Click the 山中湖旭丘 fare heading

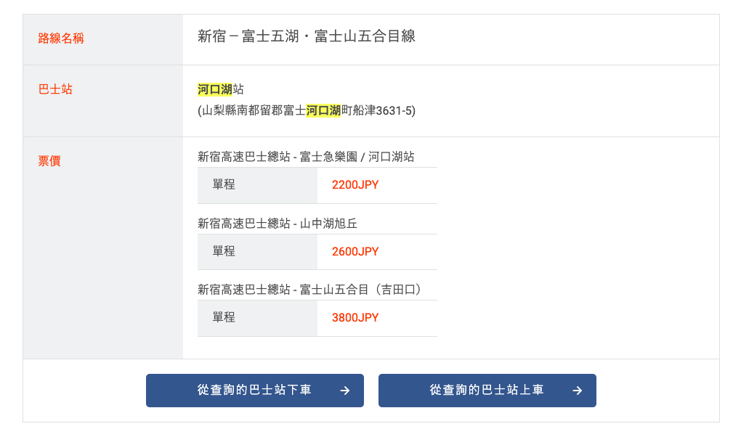pos(278,224)
